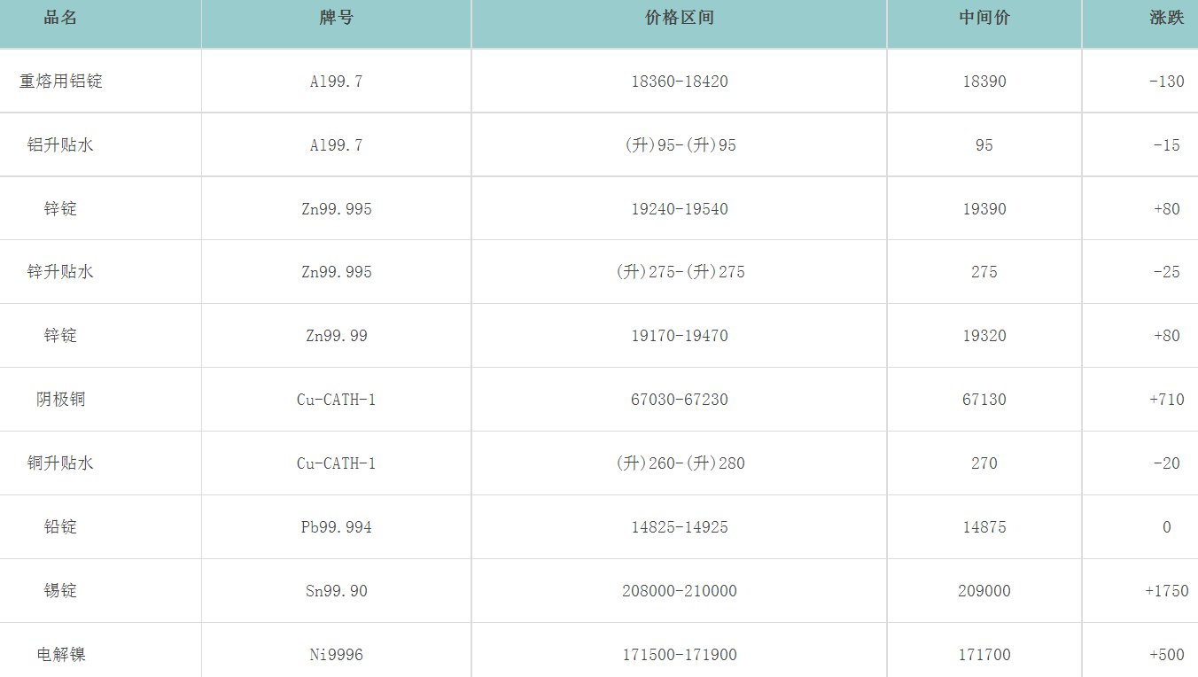Select the 重熔用铝锭 product name
This screenshot has height=677, width=1198.
point(60,82)
